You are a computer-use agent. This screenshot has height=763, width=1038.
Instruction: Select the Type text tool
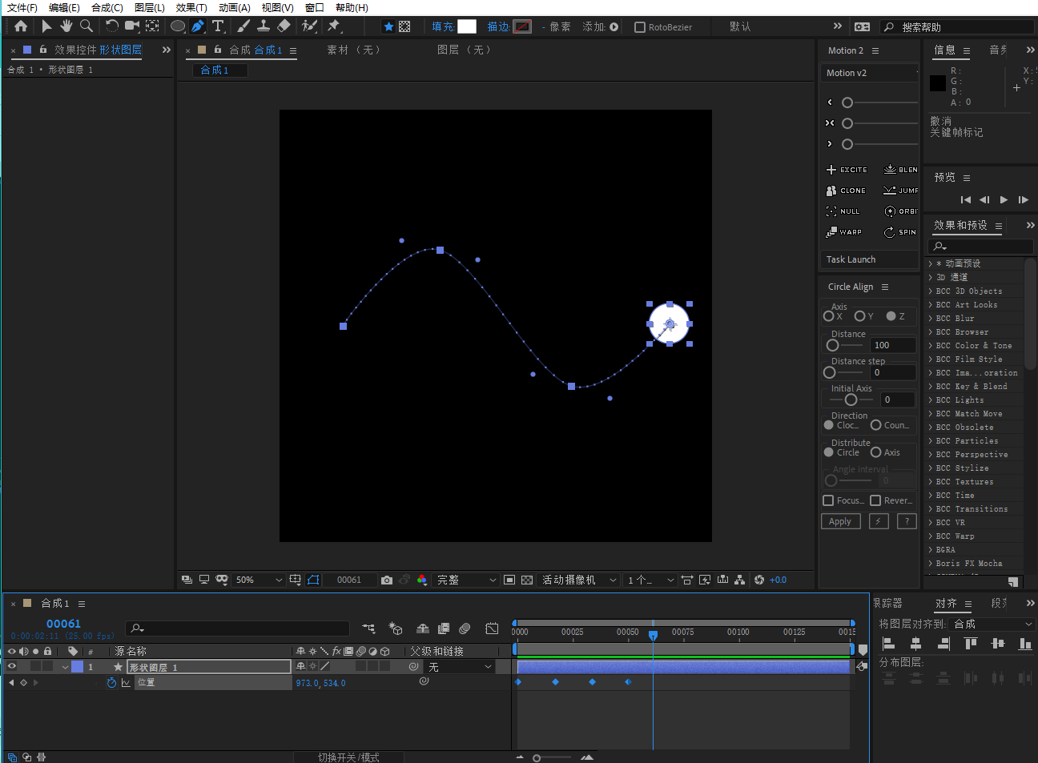click(x=218, y=26)
